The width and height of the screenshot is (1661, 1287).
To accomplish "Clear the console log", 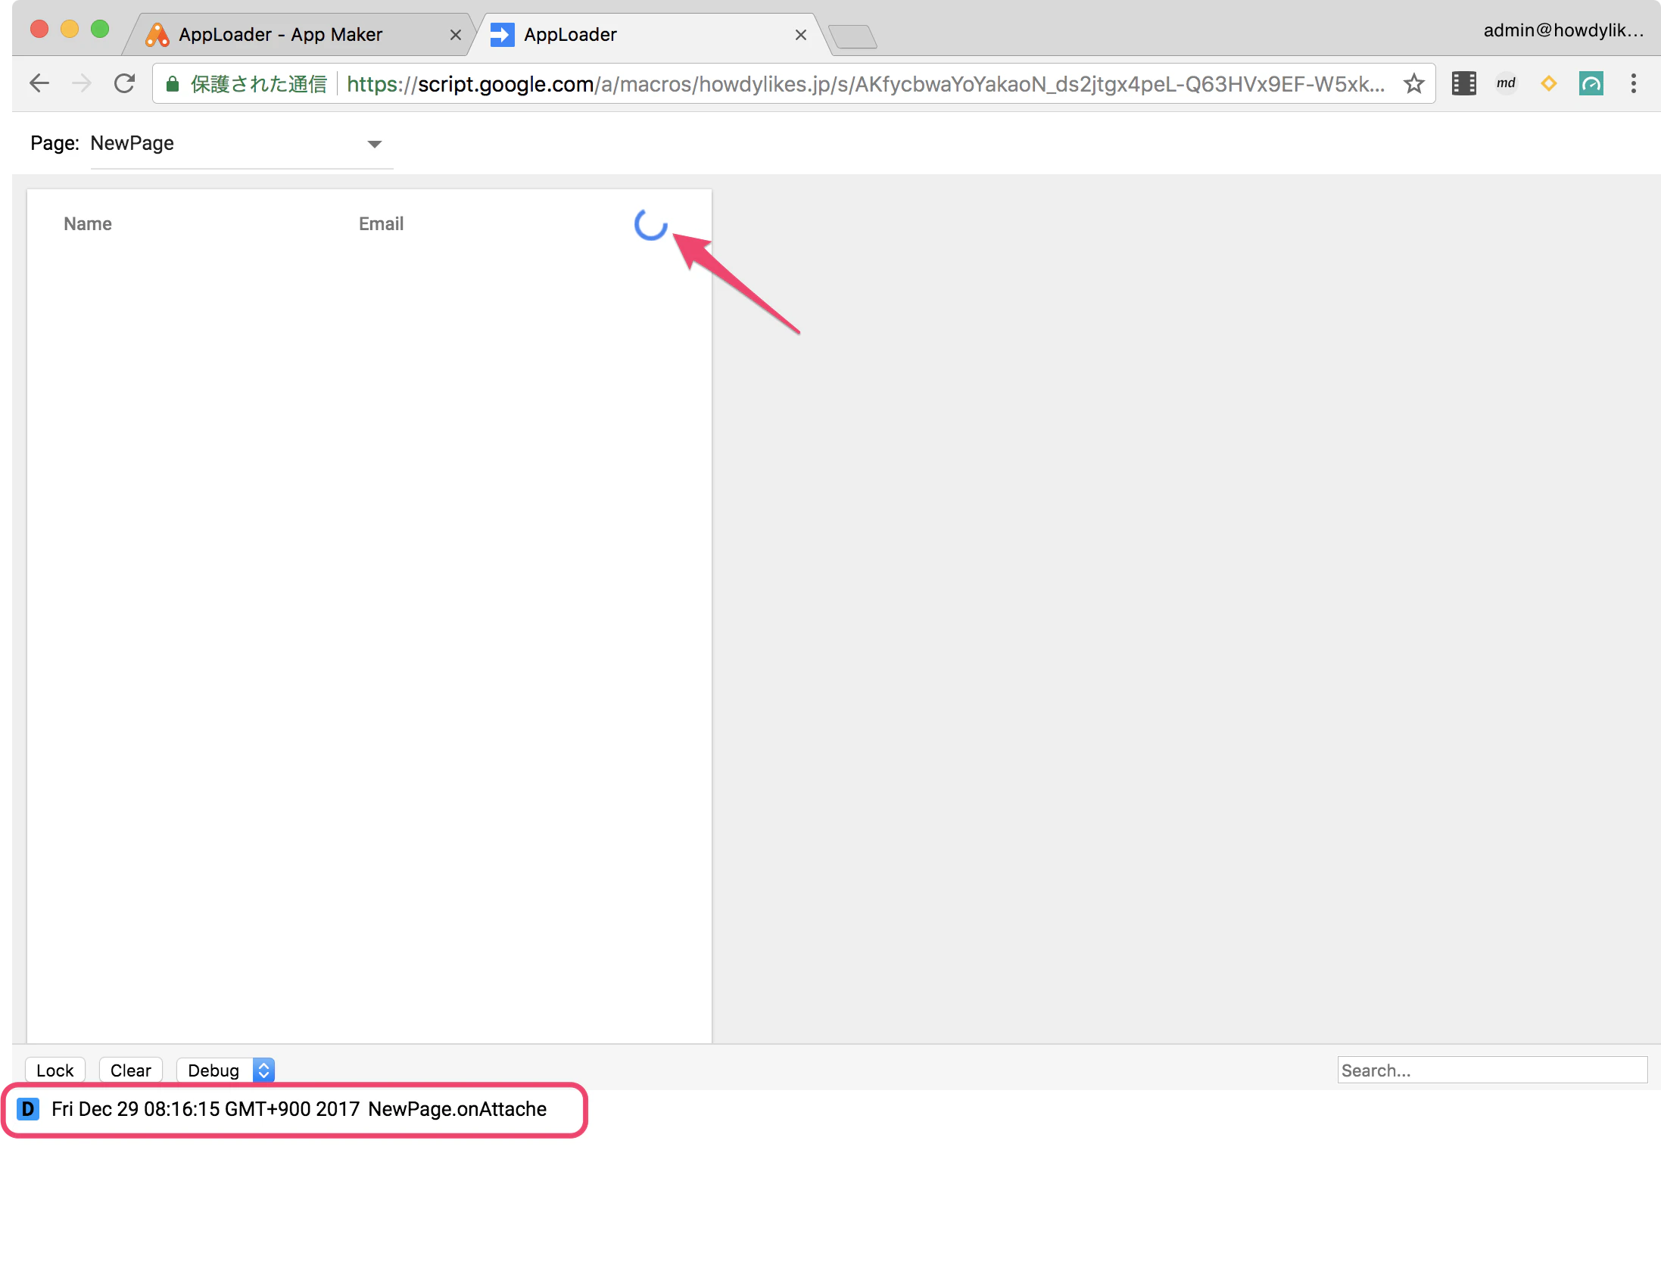I will coord(131,1070).
